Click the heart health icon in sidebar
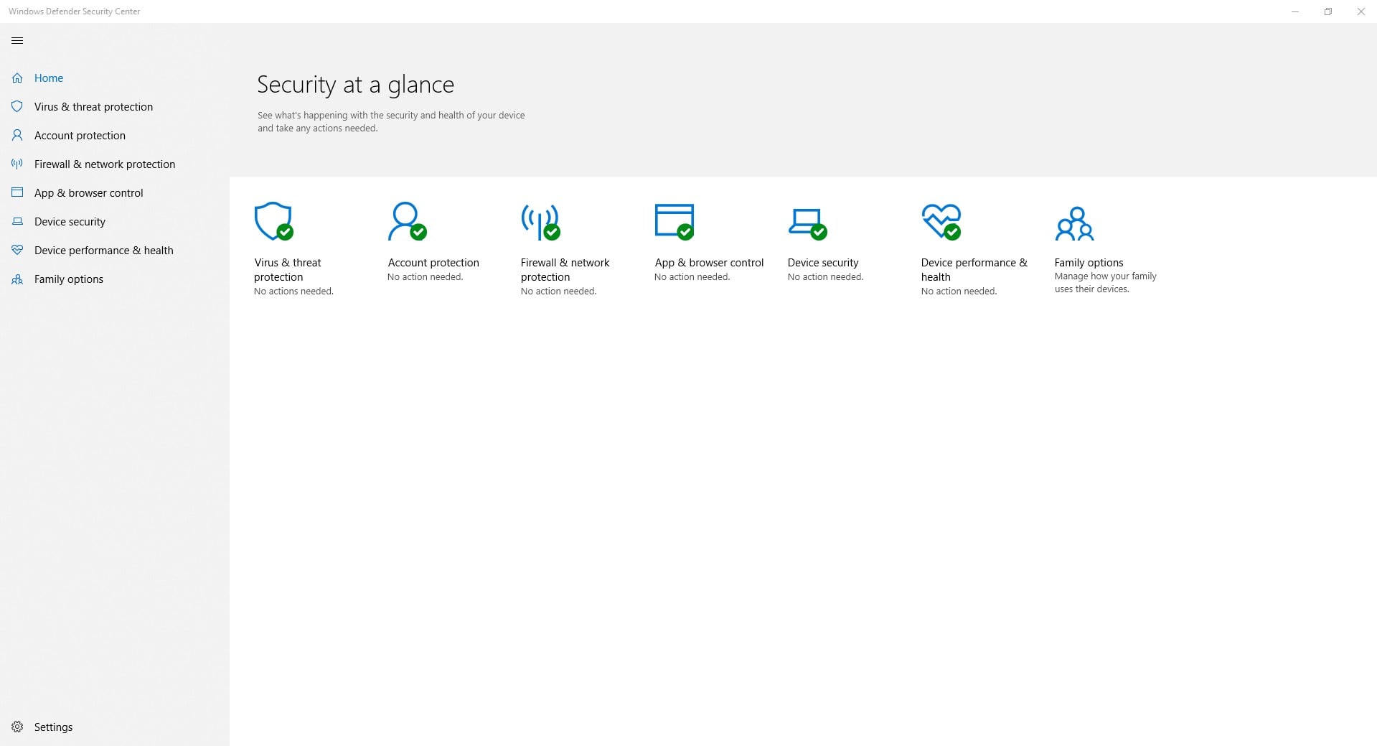 (17, 250)
